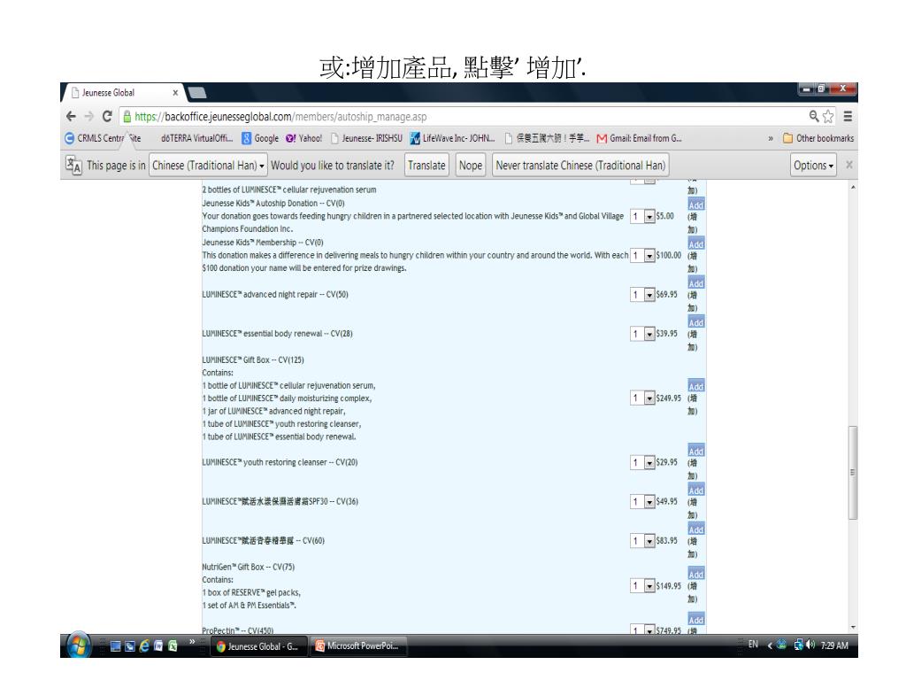The height and width of the screenshot is (680, 906).
Task: Switch to Jeunesse Global taskbar button
Action: pyautogui.click(x=257, y=646)
